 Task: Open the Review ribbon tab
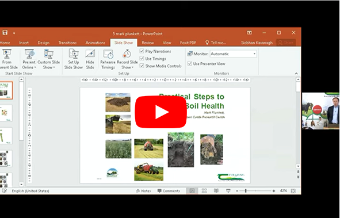pos(148,43)
